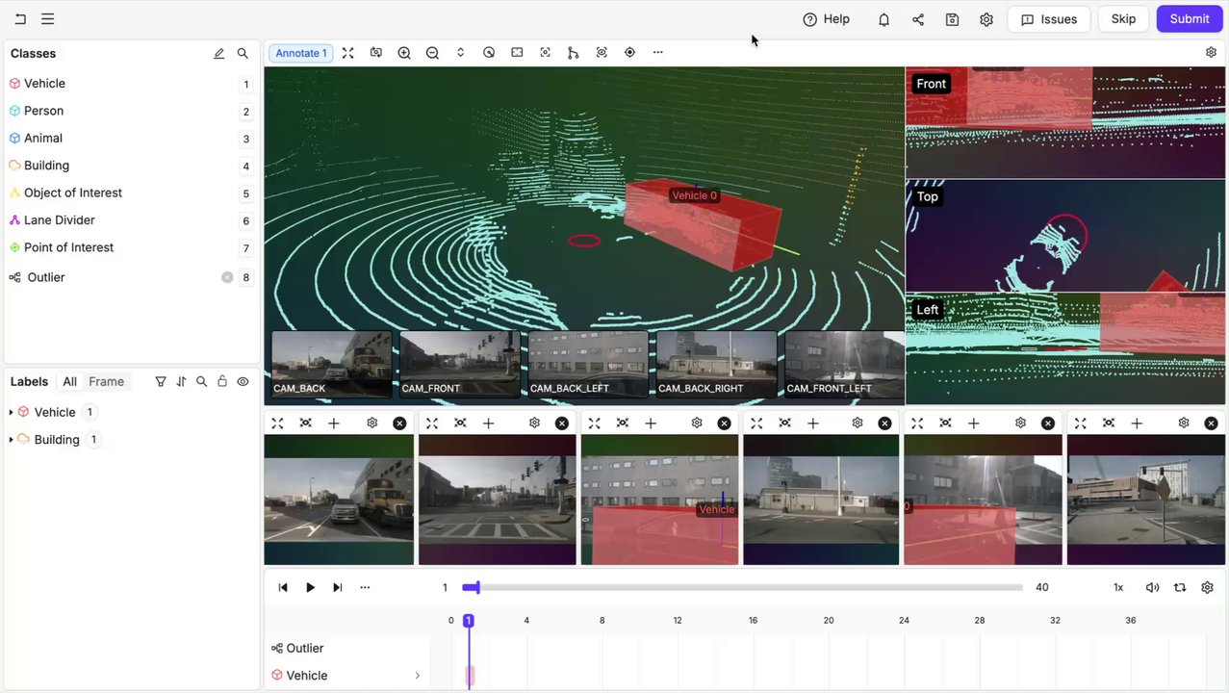Open timeline more options ellipsis

click(x=365, y=587)
